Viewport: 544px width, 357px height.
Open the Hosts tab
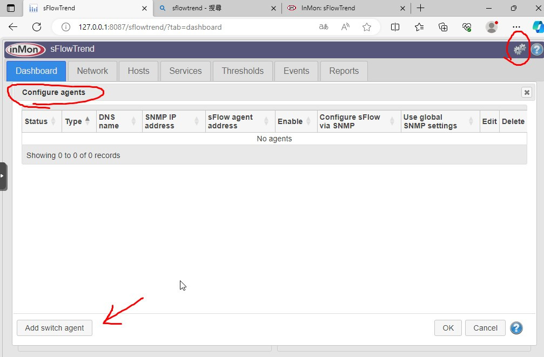138,71
